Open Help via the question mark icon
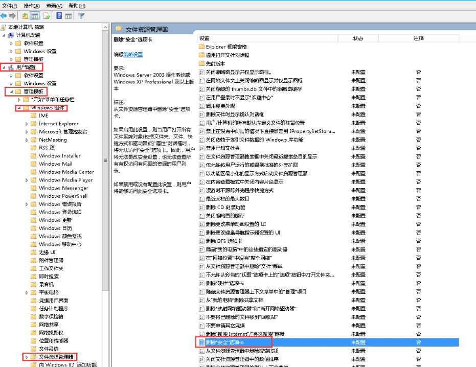 (x=59, y=16)
